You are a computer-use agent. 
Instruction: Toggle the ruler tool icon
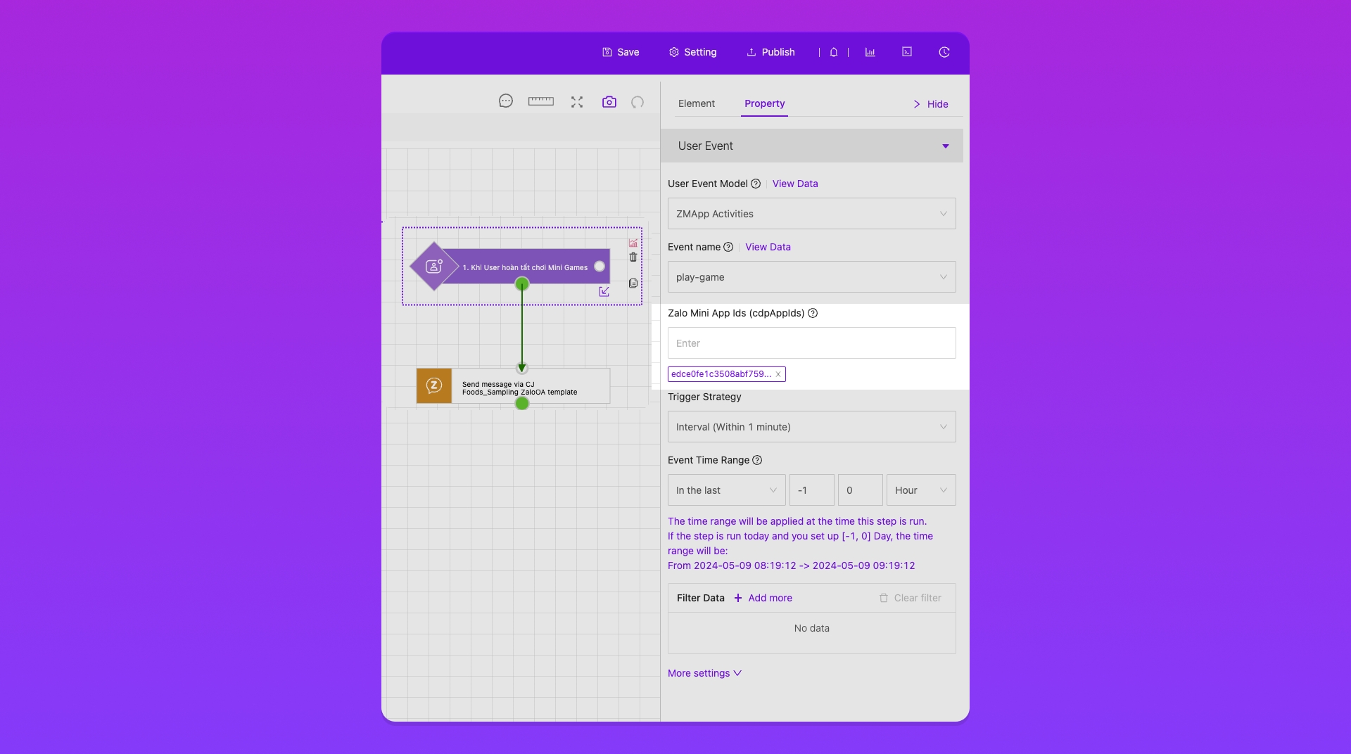click(540, 101)
